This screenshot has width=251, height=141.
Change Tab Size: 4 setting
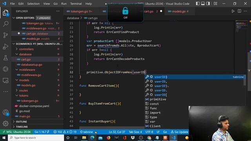135,132
